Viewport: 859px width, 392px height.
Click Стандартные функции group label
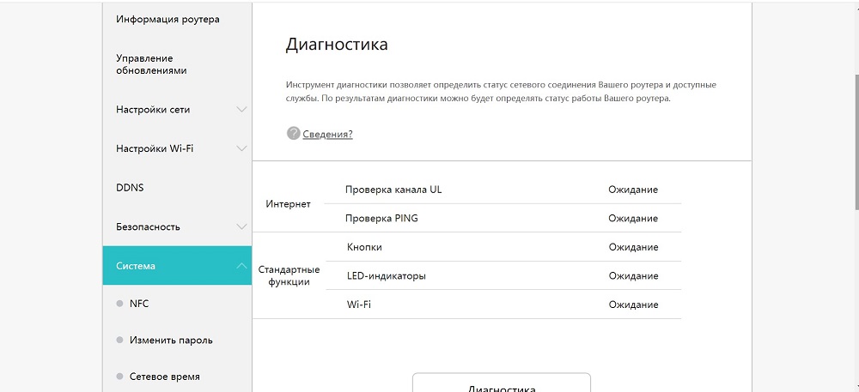pyautogui.click(x=289, y=276)
